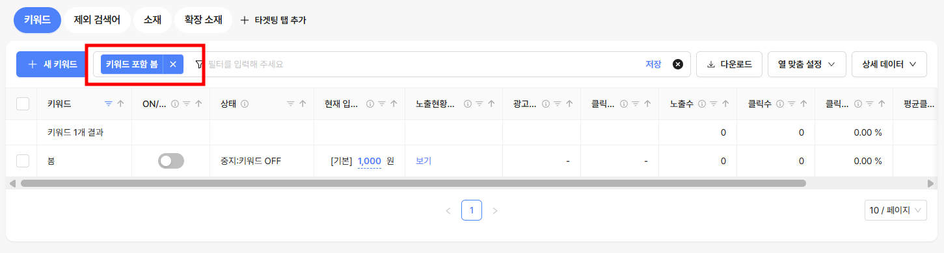The width and height of the screenshot is (944, 253).
Task: Filter the 광고... column
Action: 558,104
